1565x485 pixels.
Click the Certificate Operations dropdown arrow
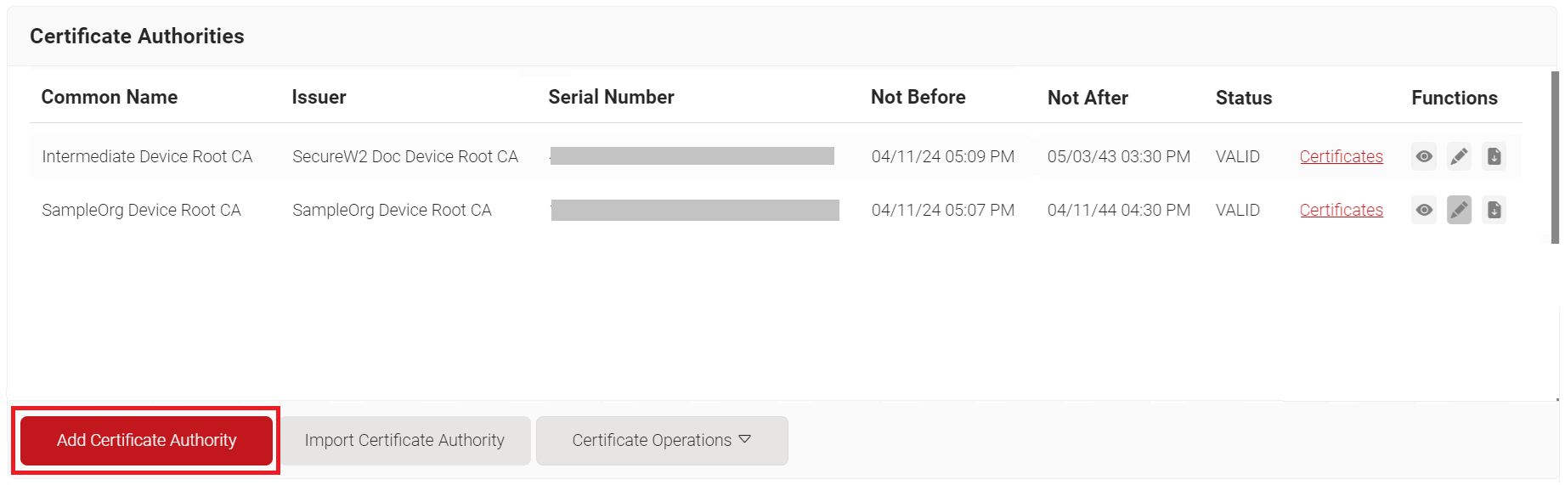click(x=745, y=439)
